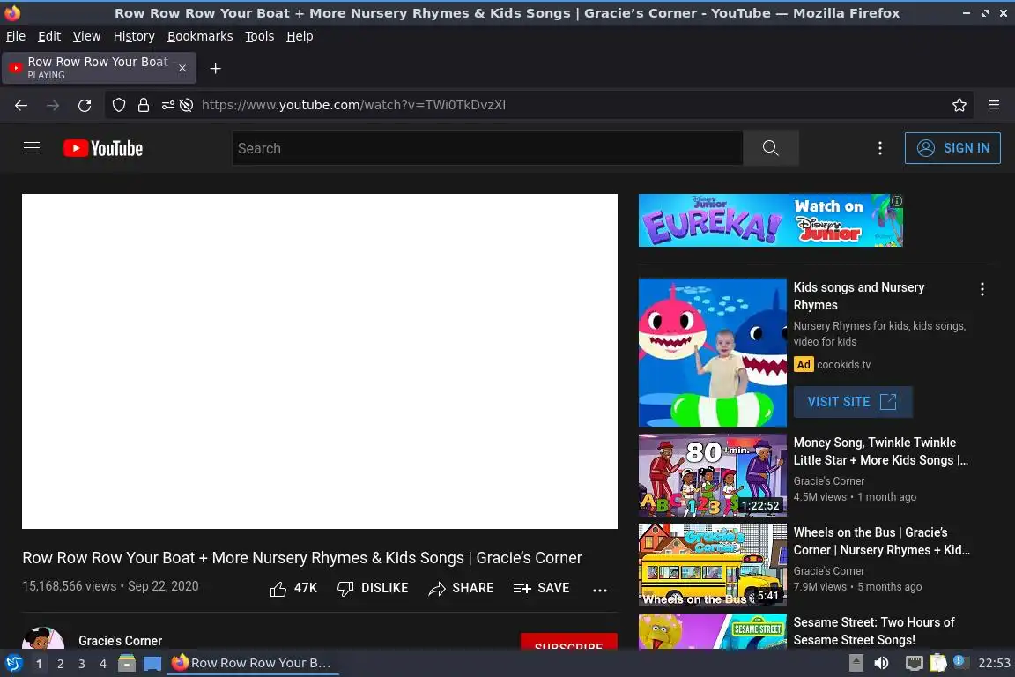Open the file manager taskbar icon
This screenshot has height=677, width=1015.
click(x=127, y=664)
